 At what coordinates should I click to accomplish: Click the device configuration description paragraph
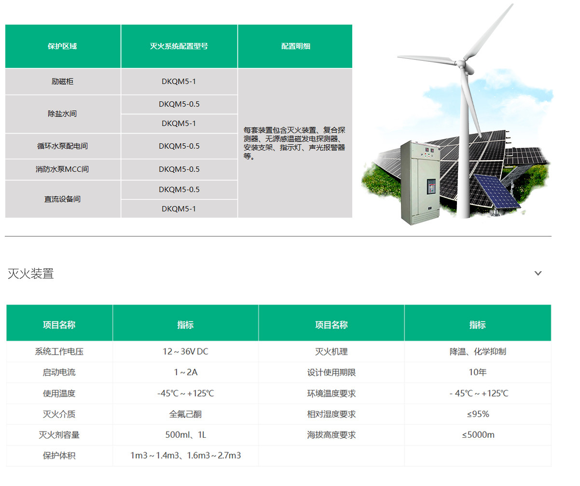(294, 143)
